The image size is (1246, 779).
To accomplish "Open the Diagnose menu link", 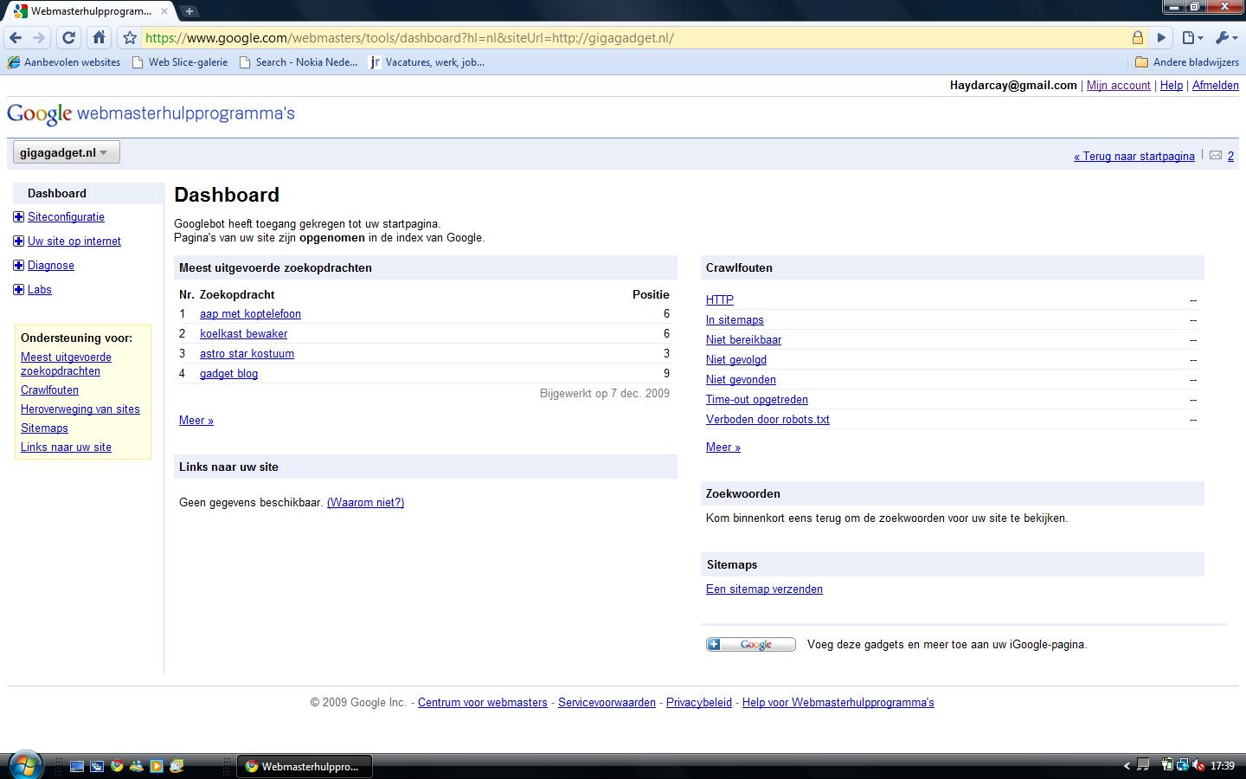I will point(51,266).
